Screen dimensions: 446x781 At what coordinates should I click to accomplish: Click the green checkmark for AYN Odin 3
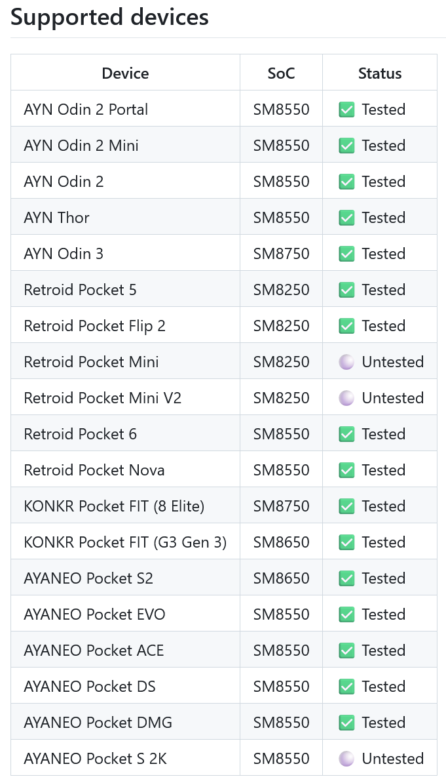(x=346, y=254)
